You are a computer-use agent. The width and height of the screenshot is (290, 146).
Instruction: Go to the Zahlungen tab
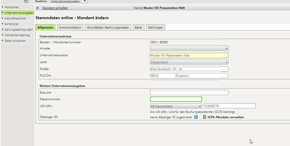[156, 28]
